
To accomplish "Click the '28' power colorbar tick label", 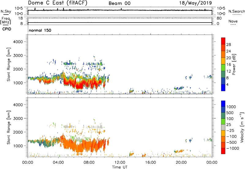I will tap(228, 45).
